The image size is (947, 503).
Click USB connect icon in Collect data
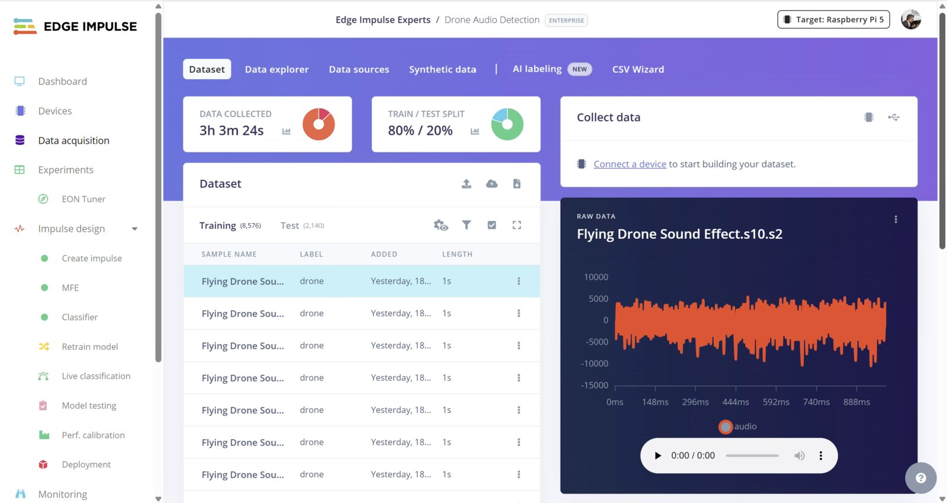[894, 117]
